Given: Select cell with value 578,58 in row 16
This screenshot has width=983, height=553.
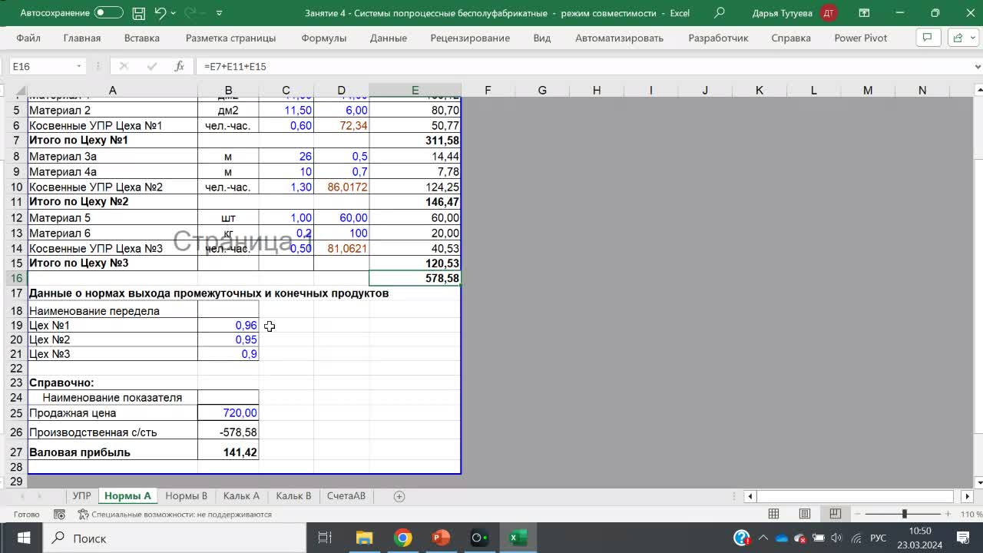Looking at the screenshot, I should [x=415, y=278].
